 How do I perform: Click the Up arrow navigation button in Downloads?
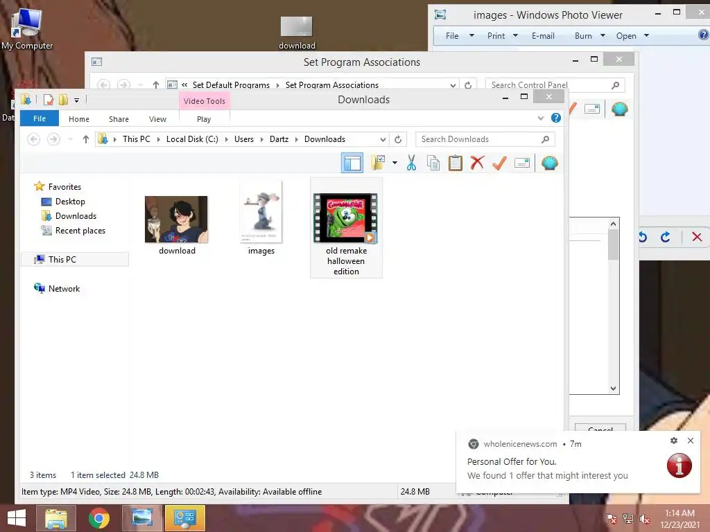(85, 139)
